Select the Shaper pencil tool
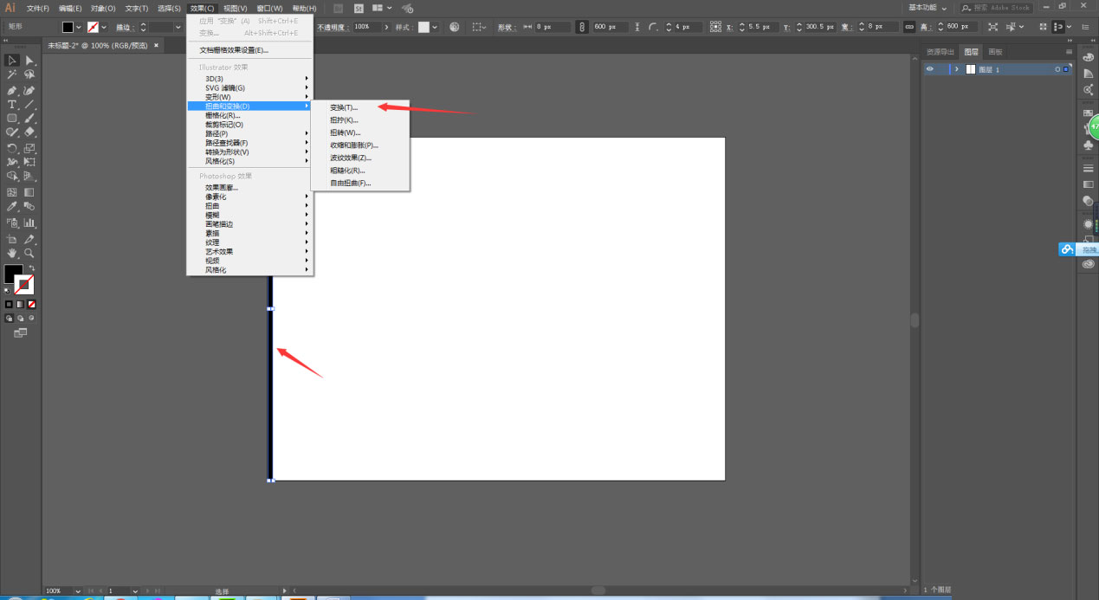 pos(12,132)
